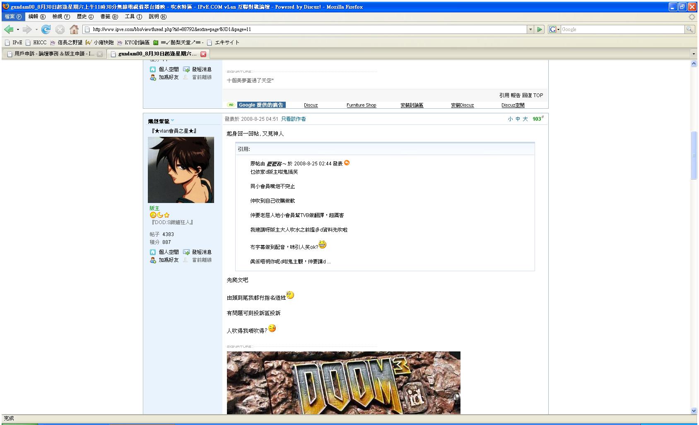Image resolution: width=699 pixels, height=425 pixels.
Task: Click 熾烈紫龍's avatar picture
Action: click(x=181, y=170)
